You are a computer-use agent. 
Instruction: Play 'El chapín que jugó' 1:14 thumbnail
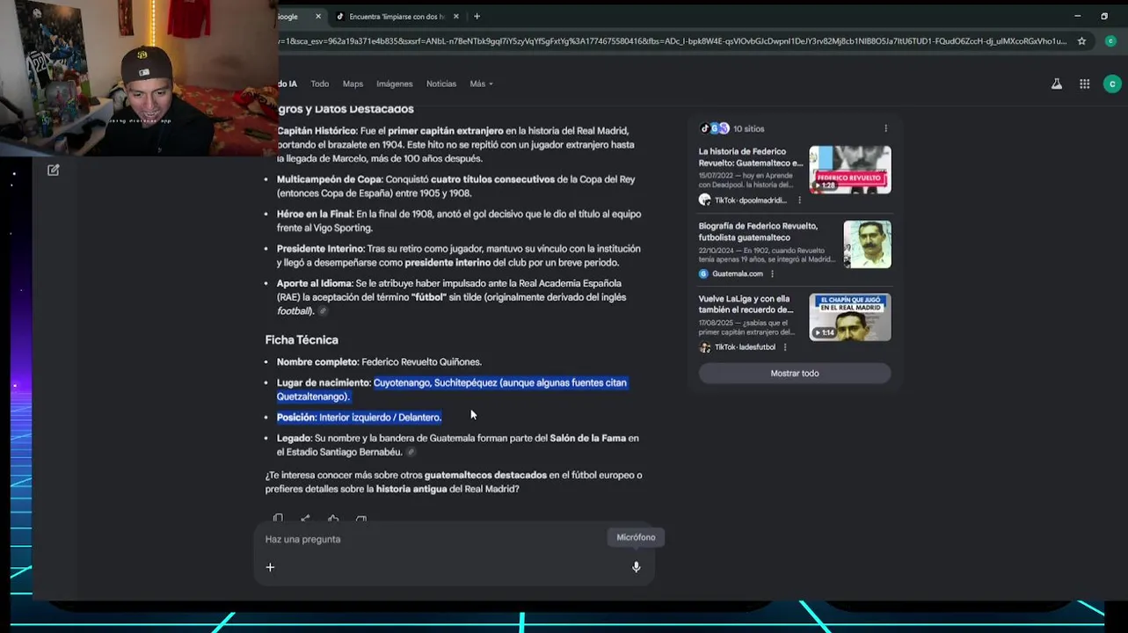point(849,317)
